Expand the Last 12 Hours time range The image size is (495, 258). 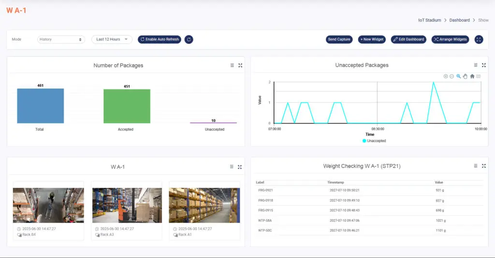112,40
